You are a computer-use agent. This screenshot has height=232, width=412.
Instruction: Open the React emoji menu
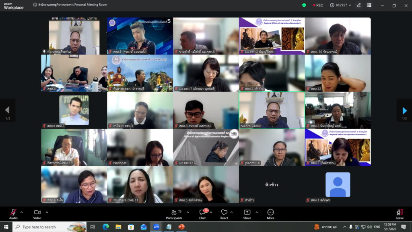pos(224,214)
